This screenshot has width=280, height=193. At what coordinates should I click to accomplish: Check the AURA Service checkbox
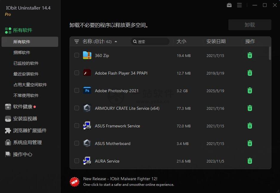77,161
